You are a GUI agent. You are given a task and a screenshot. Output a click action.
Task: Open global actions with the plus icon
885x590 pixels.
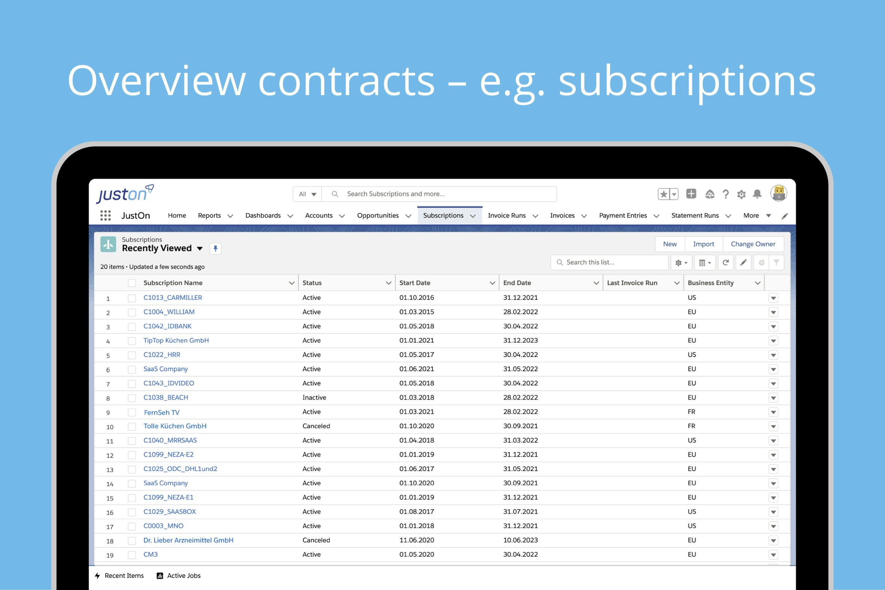tap(691, 193)
